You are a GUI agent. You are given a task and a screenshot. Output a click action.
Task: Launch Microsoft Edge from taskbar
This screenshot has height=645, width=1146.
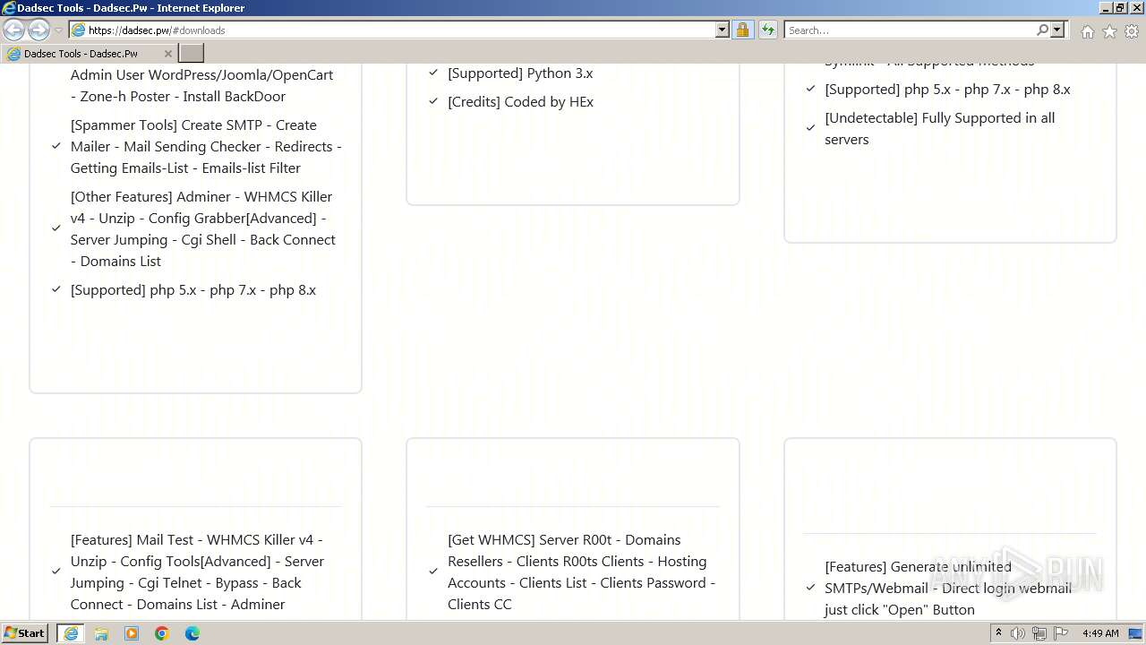192,633
